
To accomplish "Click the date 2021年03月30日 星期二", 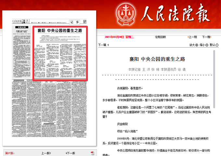I will pyautogui.click(x=119, y=37).
